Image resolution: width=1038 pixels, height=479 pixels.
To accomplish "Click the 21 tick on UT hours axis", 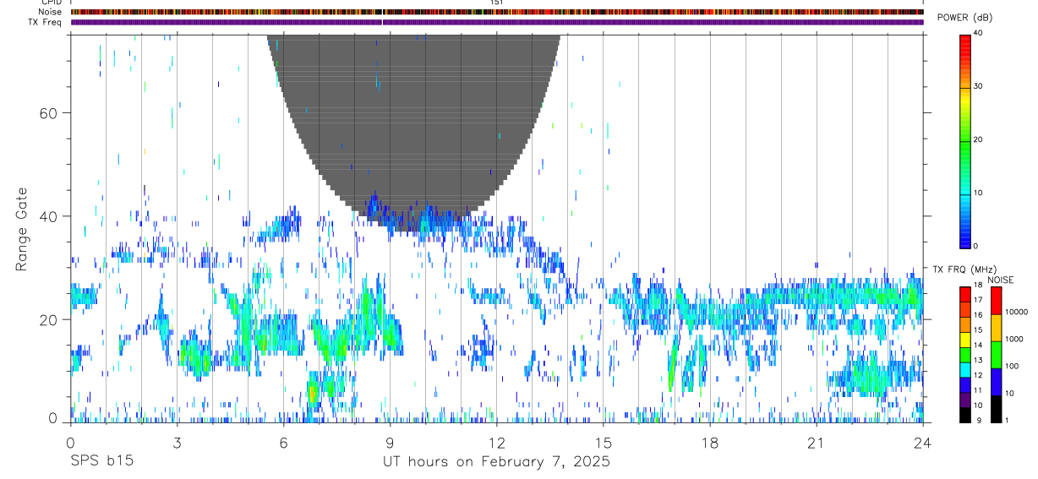I will pos(816,443).
